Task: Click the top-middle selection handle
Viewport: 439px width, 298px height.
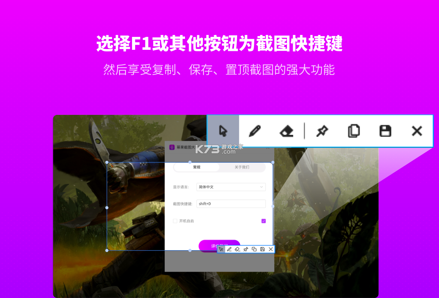Action: pyautogui.click(x=190, y=162)
